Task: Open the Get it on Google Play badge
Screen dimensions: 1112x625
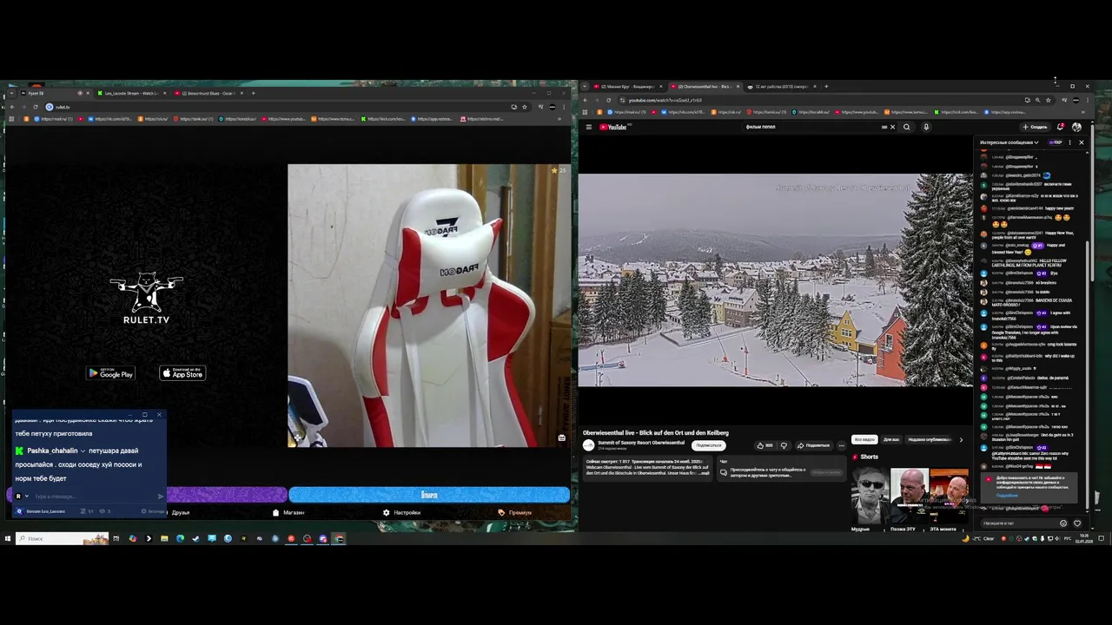Action: click(x=110, y=373)
